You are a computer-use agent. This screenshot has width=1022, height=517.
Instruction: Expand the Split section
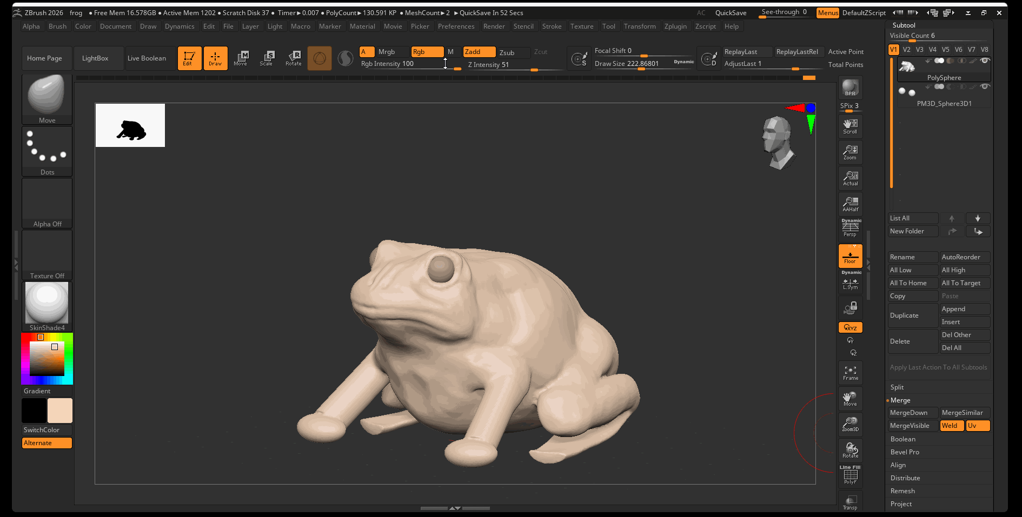(897, 387)
